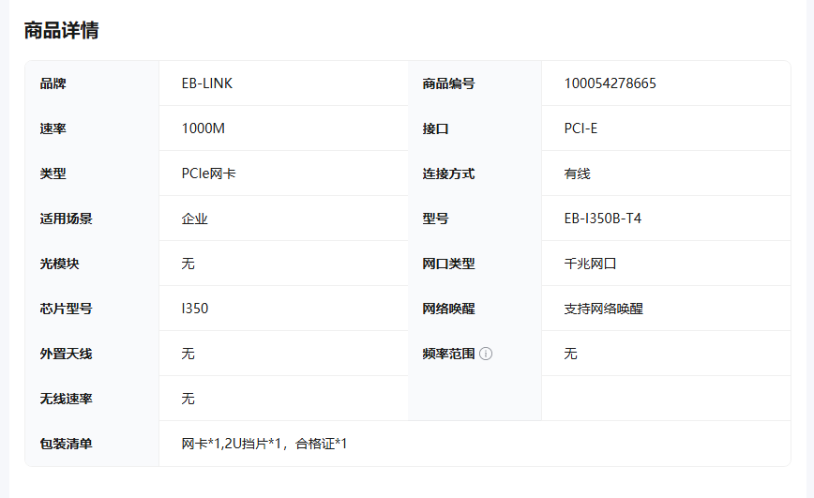This screenshot has height=498, width=814.
Task: Click the PCI-E interface value
Action: point(580,128)
